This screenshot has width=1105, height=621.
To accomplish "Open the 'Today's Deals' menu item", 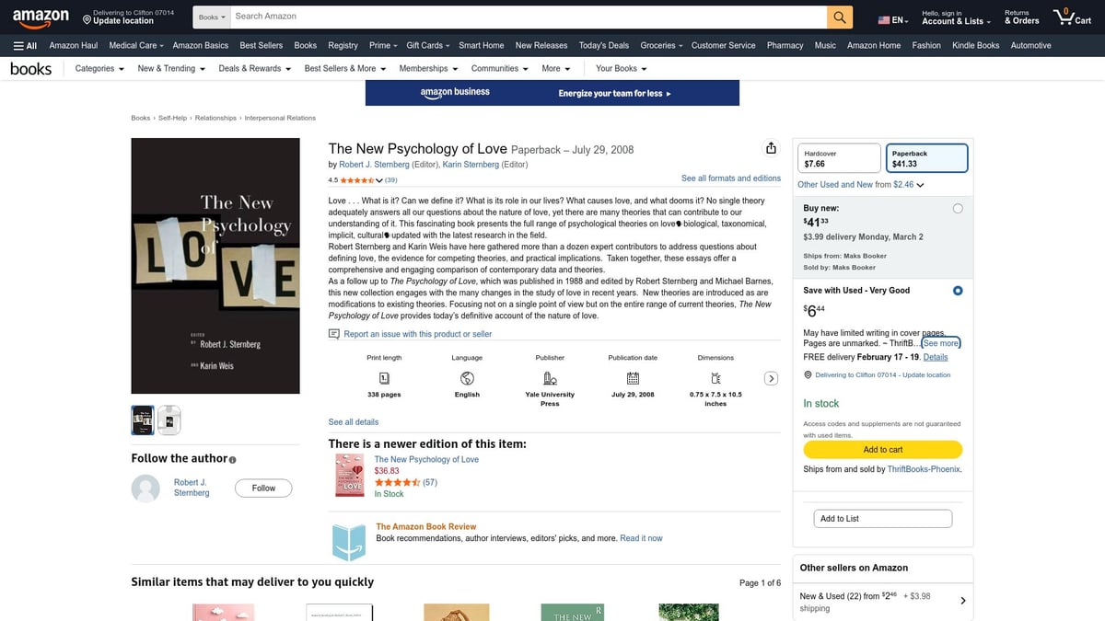I will [x=603, y=45].
